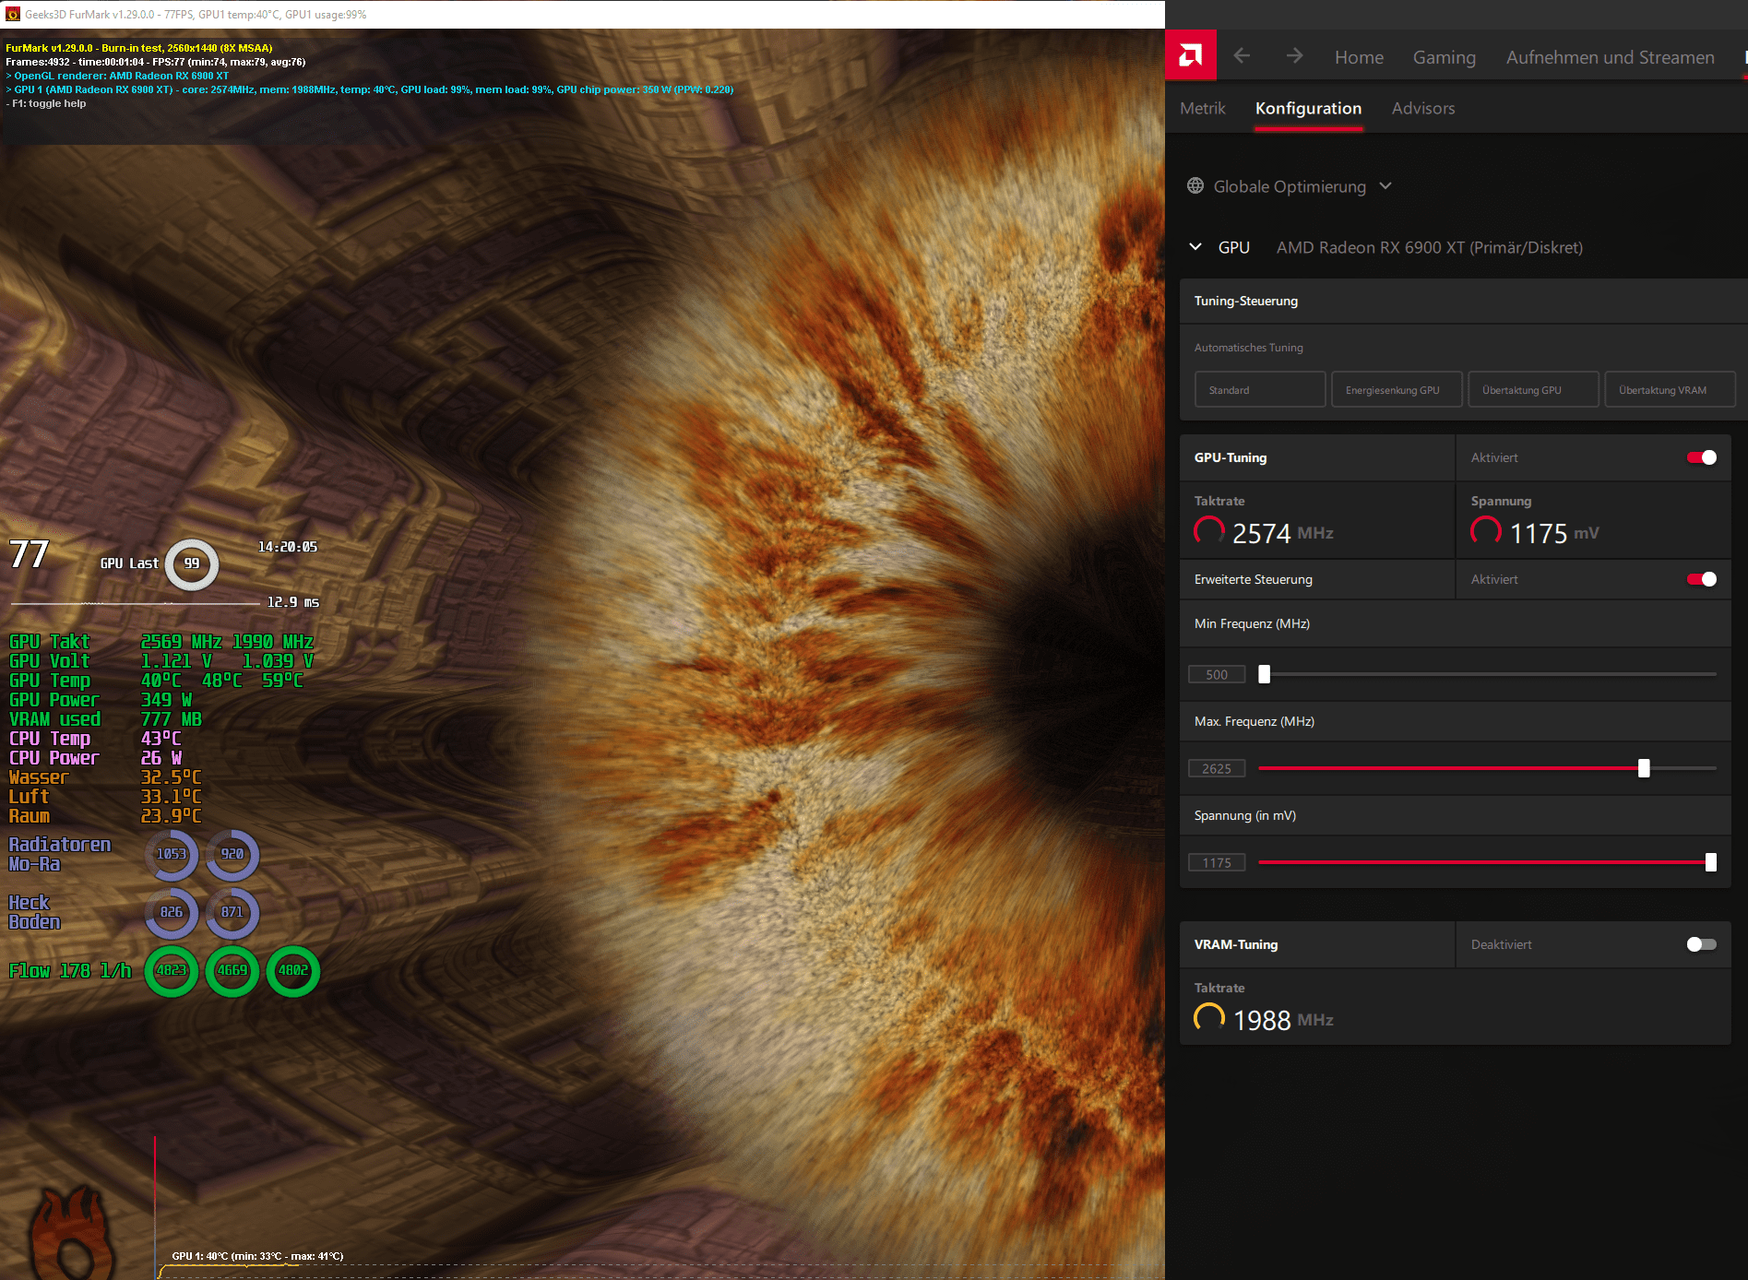Click the 'Wasser' 32.5°C row
Screen dimensions: 1748x1280
click(x=105, y=777)
